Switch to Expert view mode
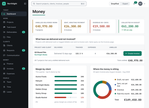 [125, 4]
